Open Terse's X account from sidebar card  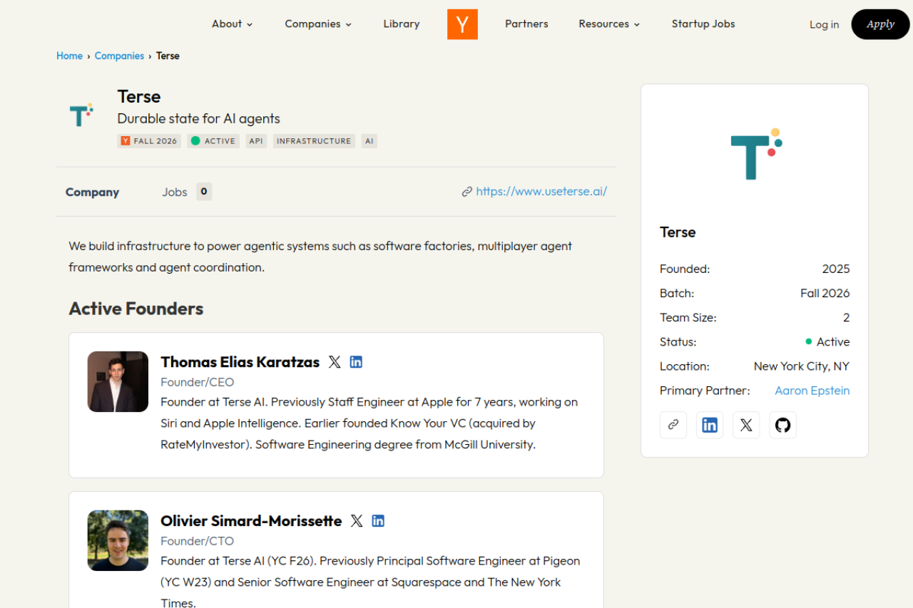tap(746, 425)
